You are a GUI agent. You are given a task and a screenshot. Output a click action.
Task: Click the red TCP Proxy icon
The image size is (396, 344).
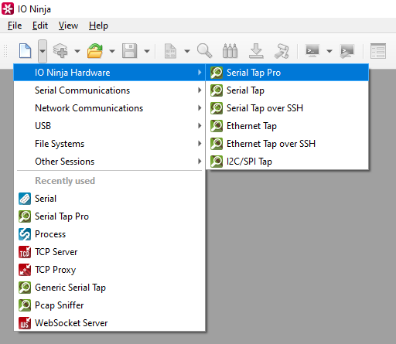point(25,270)
